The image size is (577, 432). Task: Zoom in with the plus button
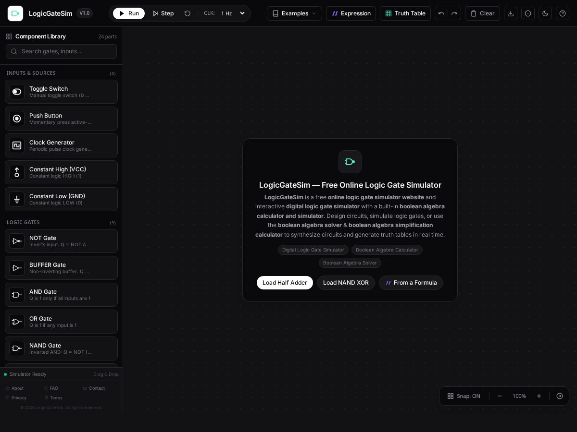[x=539, y=396]
